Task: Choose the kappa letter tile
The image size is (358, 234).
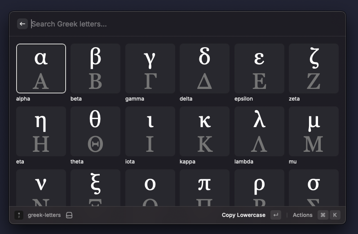Action: (204, 131)
